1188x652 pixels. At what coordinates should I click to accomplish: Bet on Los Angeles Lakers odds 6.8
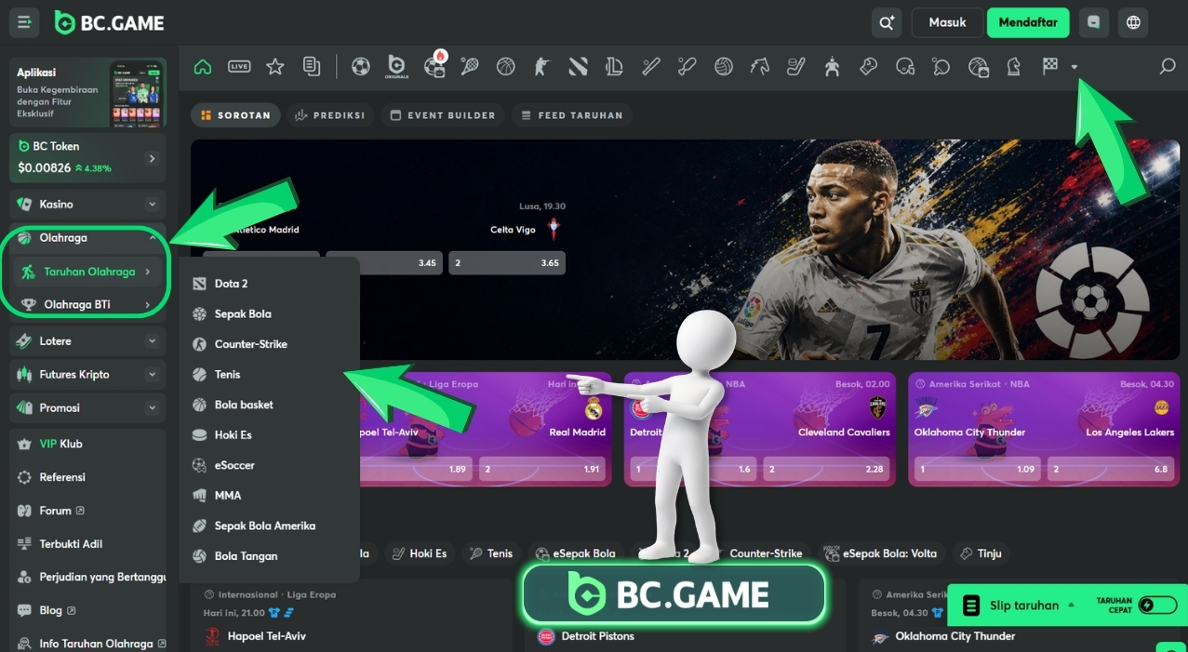coord(1111,470)
